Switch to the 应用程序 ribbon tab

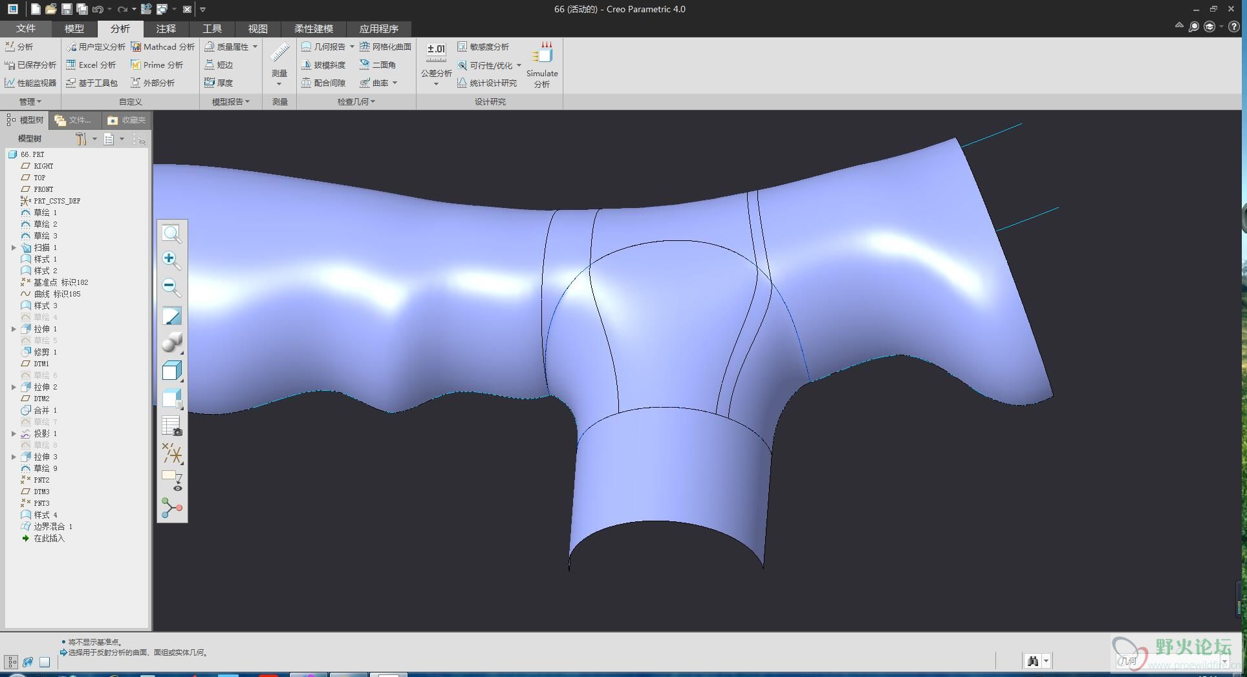tap(379, 28)
